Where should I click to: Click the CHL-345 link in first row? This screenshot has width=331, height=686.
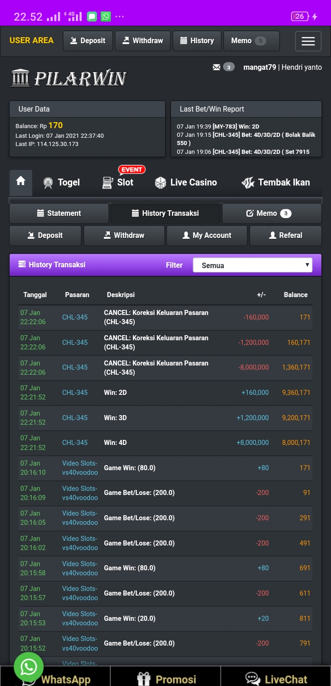(x=75, y=317)
